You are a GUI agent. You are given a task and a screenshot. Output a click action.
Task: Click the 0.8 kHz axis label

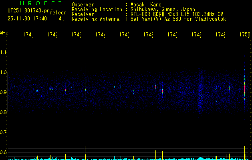pos(3,112)
